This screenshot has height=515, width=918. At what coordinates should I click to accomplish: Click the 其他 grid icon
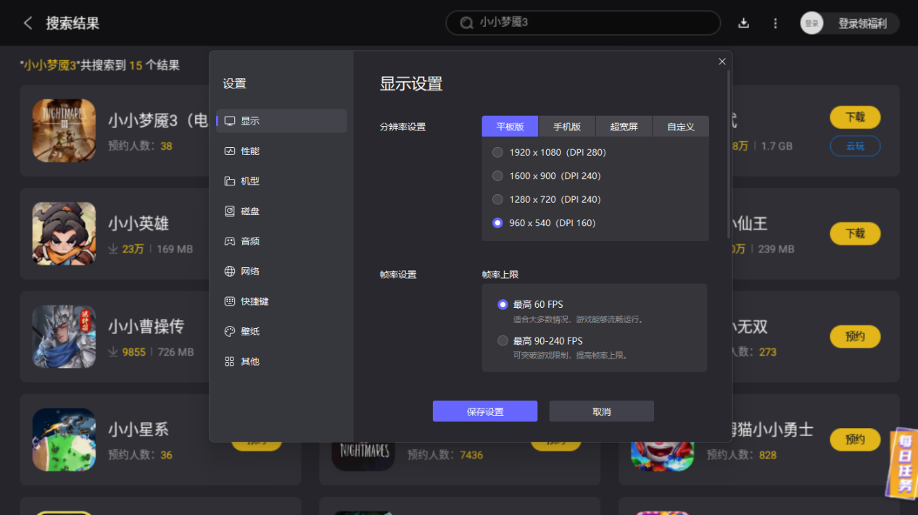(230, 361)
